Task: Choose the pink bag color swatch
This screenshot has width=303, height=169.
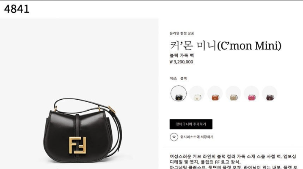Action: 251,93
